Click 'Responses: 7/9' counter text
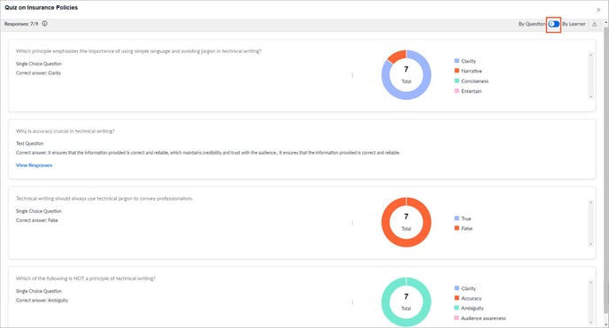The image size is (609, 328). (21, 24)
